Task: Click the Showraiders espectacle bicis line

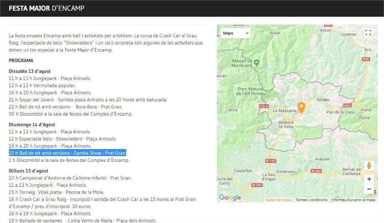Action: (x=63, y=139)
